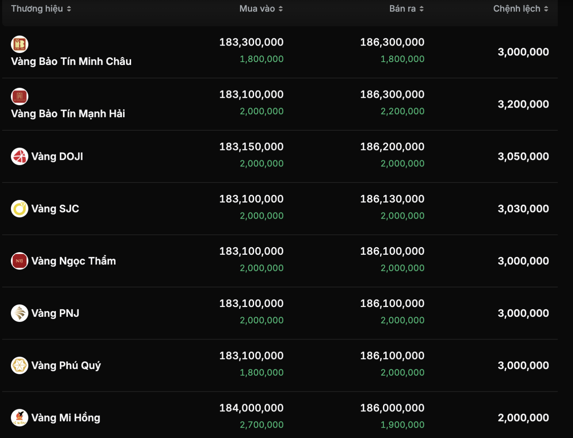
Task: Open the Vàng DOJI brand name
Action: [x=57, y=157]
